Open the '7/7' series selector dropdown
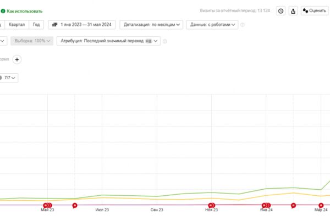The height and width of the screenshot is (220, 330). 8,78
